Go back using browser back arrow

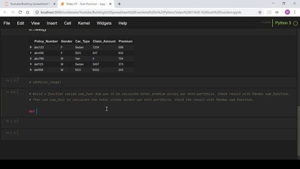(5, 12)
